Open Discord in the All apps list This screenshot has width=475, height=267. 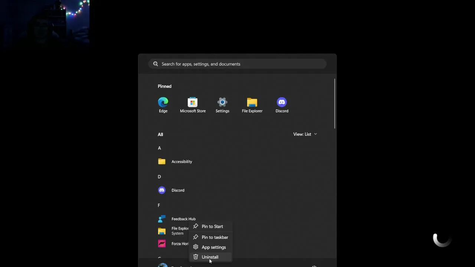click(237, 190)
